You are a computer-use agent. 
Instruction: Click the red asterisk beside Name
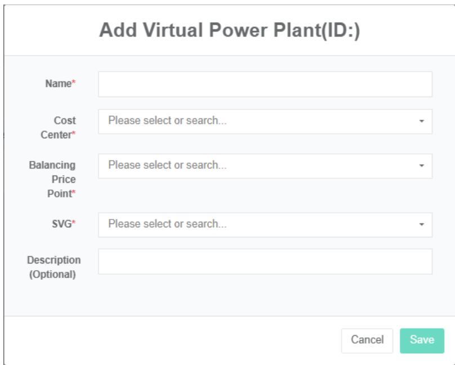pyautogui.click(x=74, y=83)
